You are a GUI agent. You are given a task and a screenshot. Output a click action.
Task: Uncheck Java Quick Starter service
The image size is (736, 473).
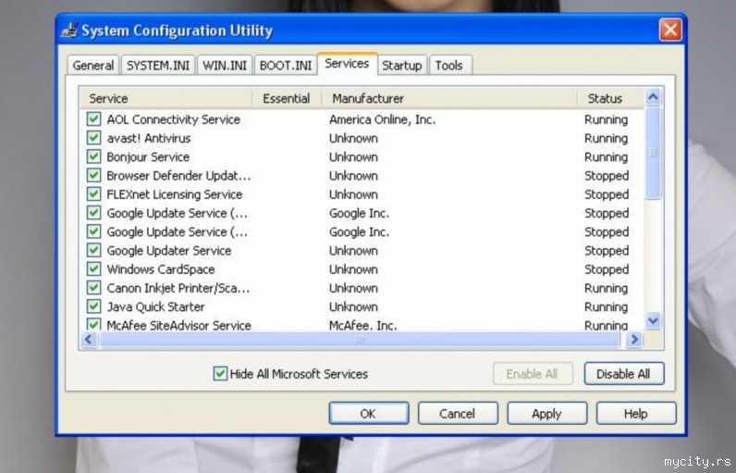[x=93, y=306]
